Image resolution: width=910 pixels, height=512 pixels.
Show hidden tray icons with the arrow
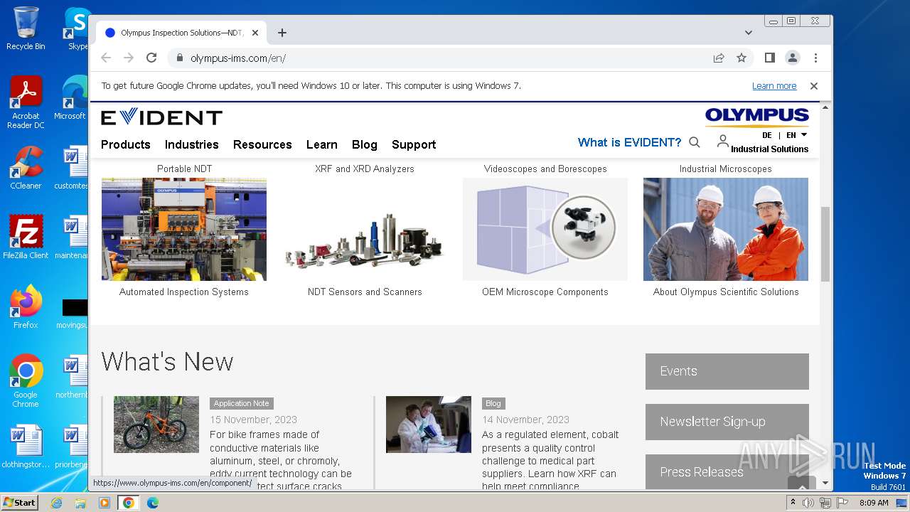(x=793, y=502)
